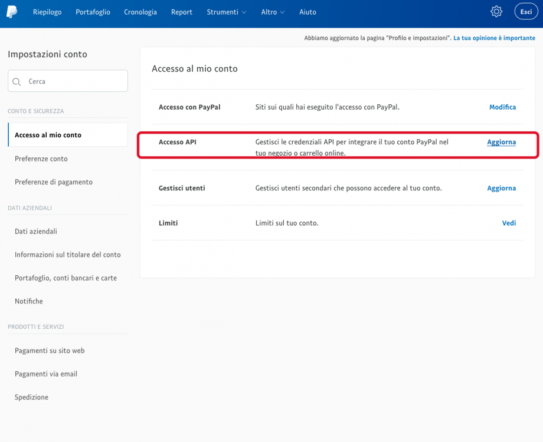Click the PayPal logo icon

pos(12,12)
